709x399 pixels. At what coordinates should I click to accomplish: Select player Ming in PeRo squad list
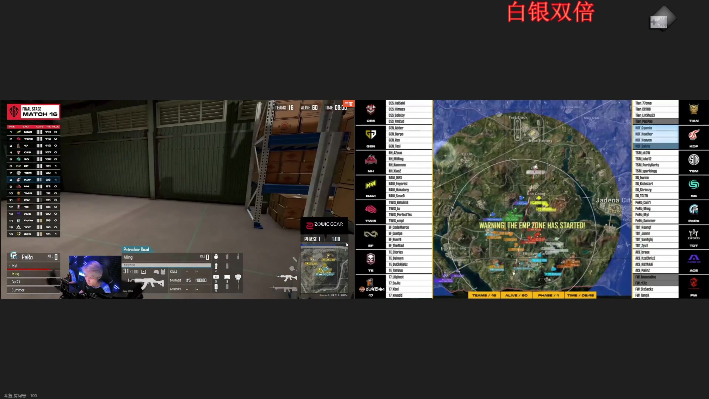coord(33,274)
